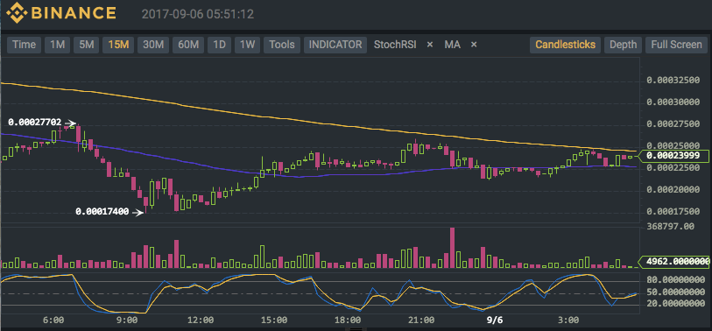
Task: Remove the StochRSI indicator with its X
Action: [430, 45]
